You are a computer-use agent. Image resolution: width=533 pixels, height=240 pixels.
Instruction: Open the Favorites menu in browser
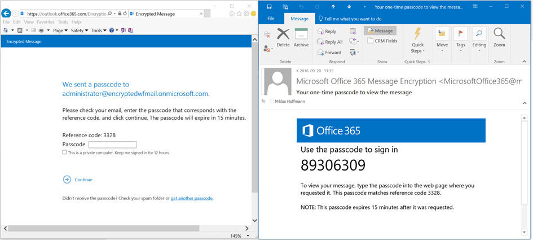point(46,22)
